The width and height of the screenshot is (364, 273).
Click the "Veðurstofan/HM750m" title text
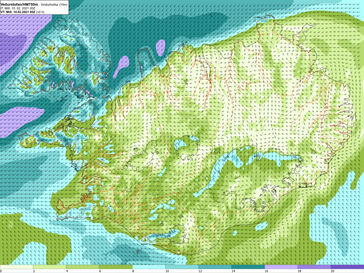point(19,4)
